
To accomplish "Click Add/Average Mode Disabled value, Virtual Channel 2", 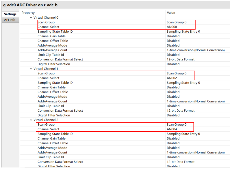I will pyautogui.click(x=173, y=148).
